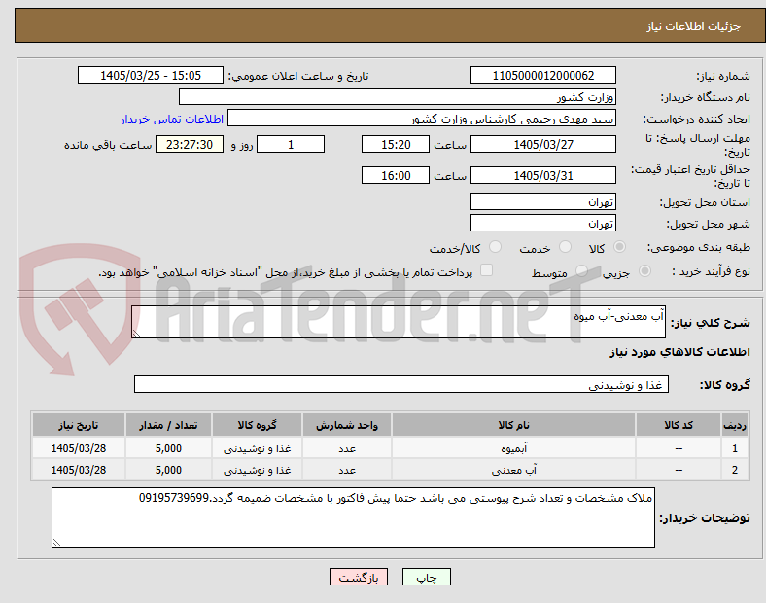The height and width of the screenshot is (603, 766).
Task: Click the جزئیات اطلاعات نیاز page title
Action: click(694, 26)
